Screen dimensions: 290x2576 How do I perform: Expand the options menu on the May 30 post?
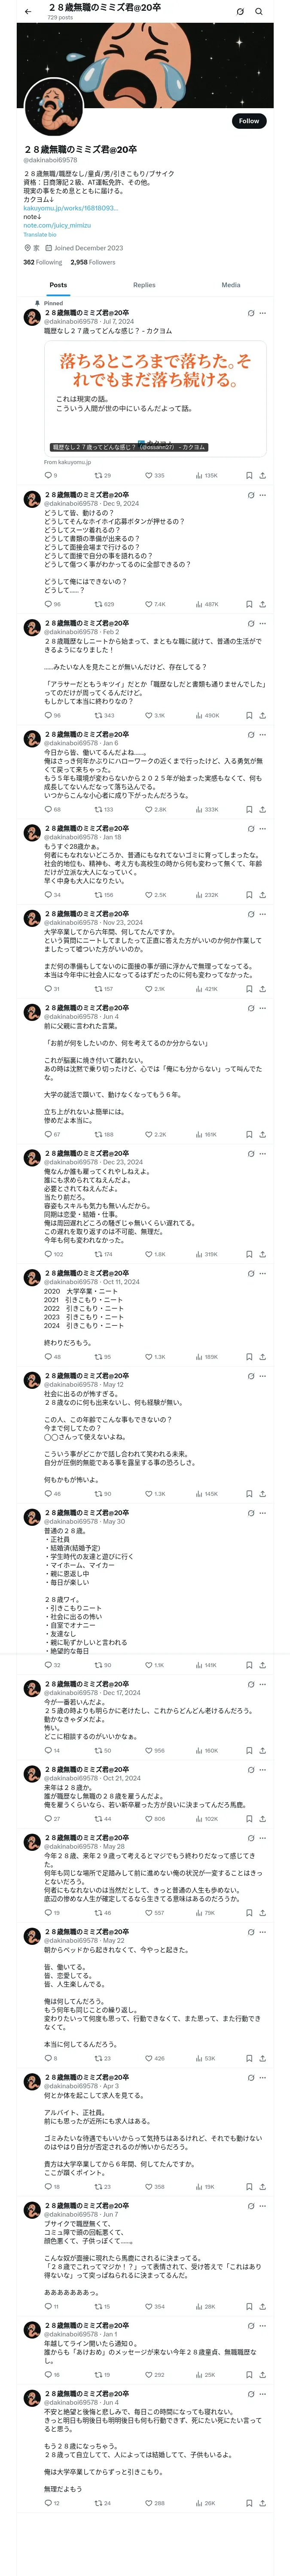(263, 1513)
